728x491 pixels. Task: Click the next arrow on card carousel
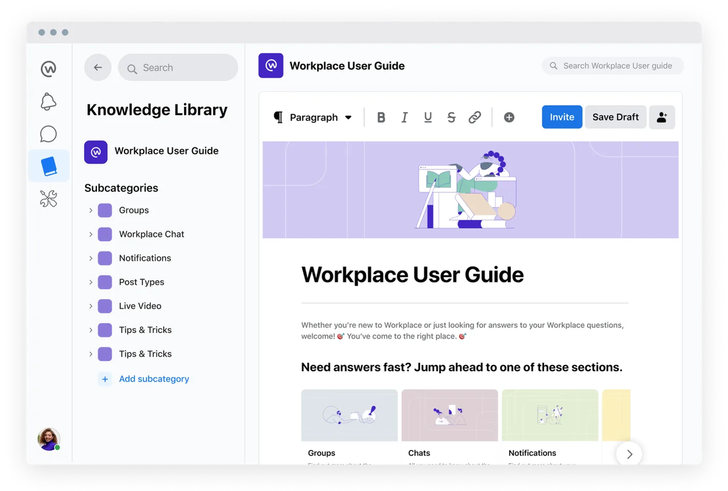click(x=629, y=454)
